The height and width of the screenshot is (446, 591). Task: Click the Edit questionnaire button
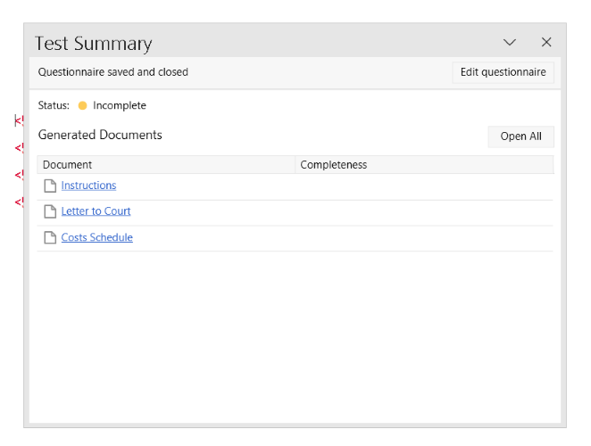[503, 72]
